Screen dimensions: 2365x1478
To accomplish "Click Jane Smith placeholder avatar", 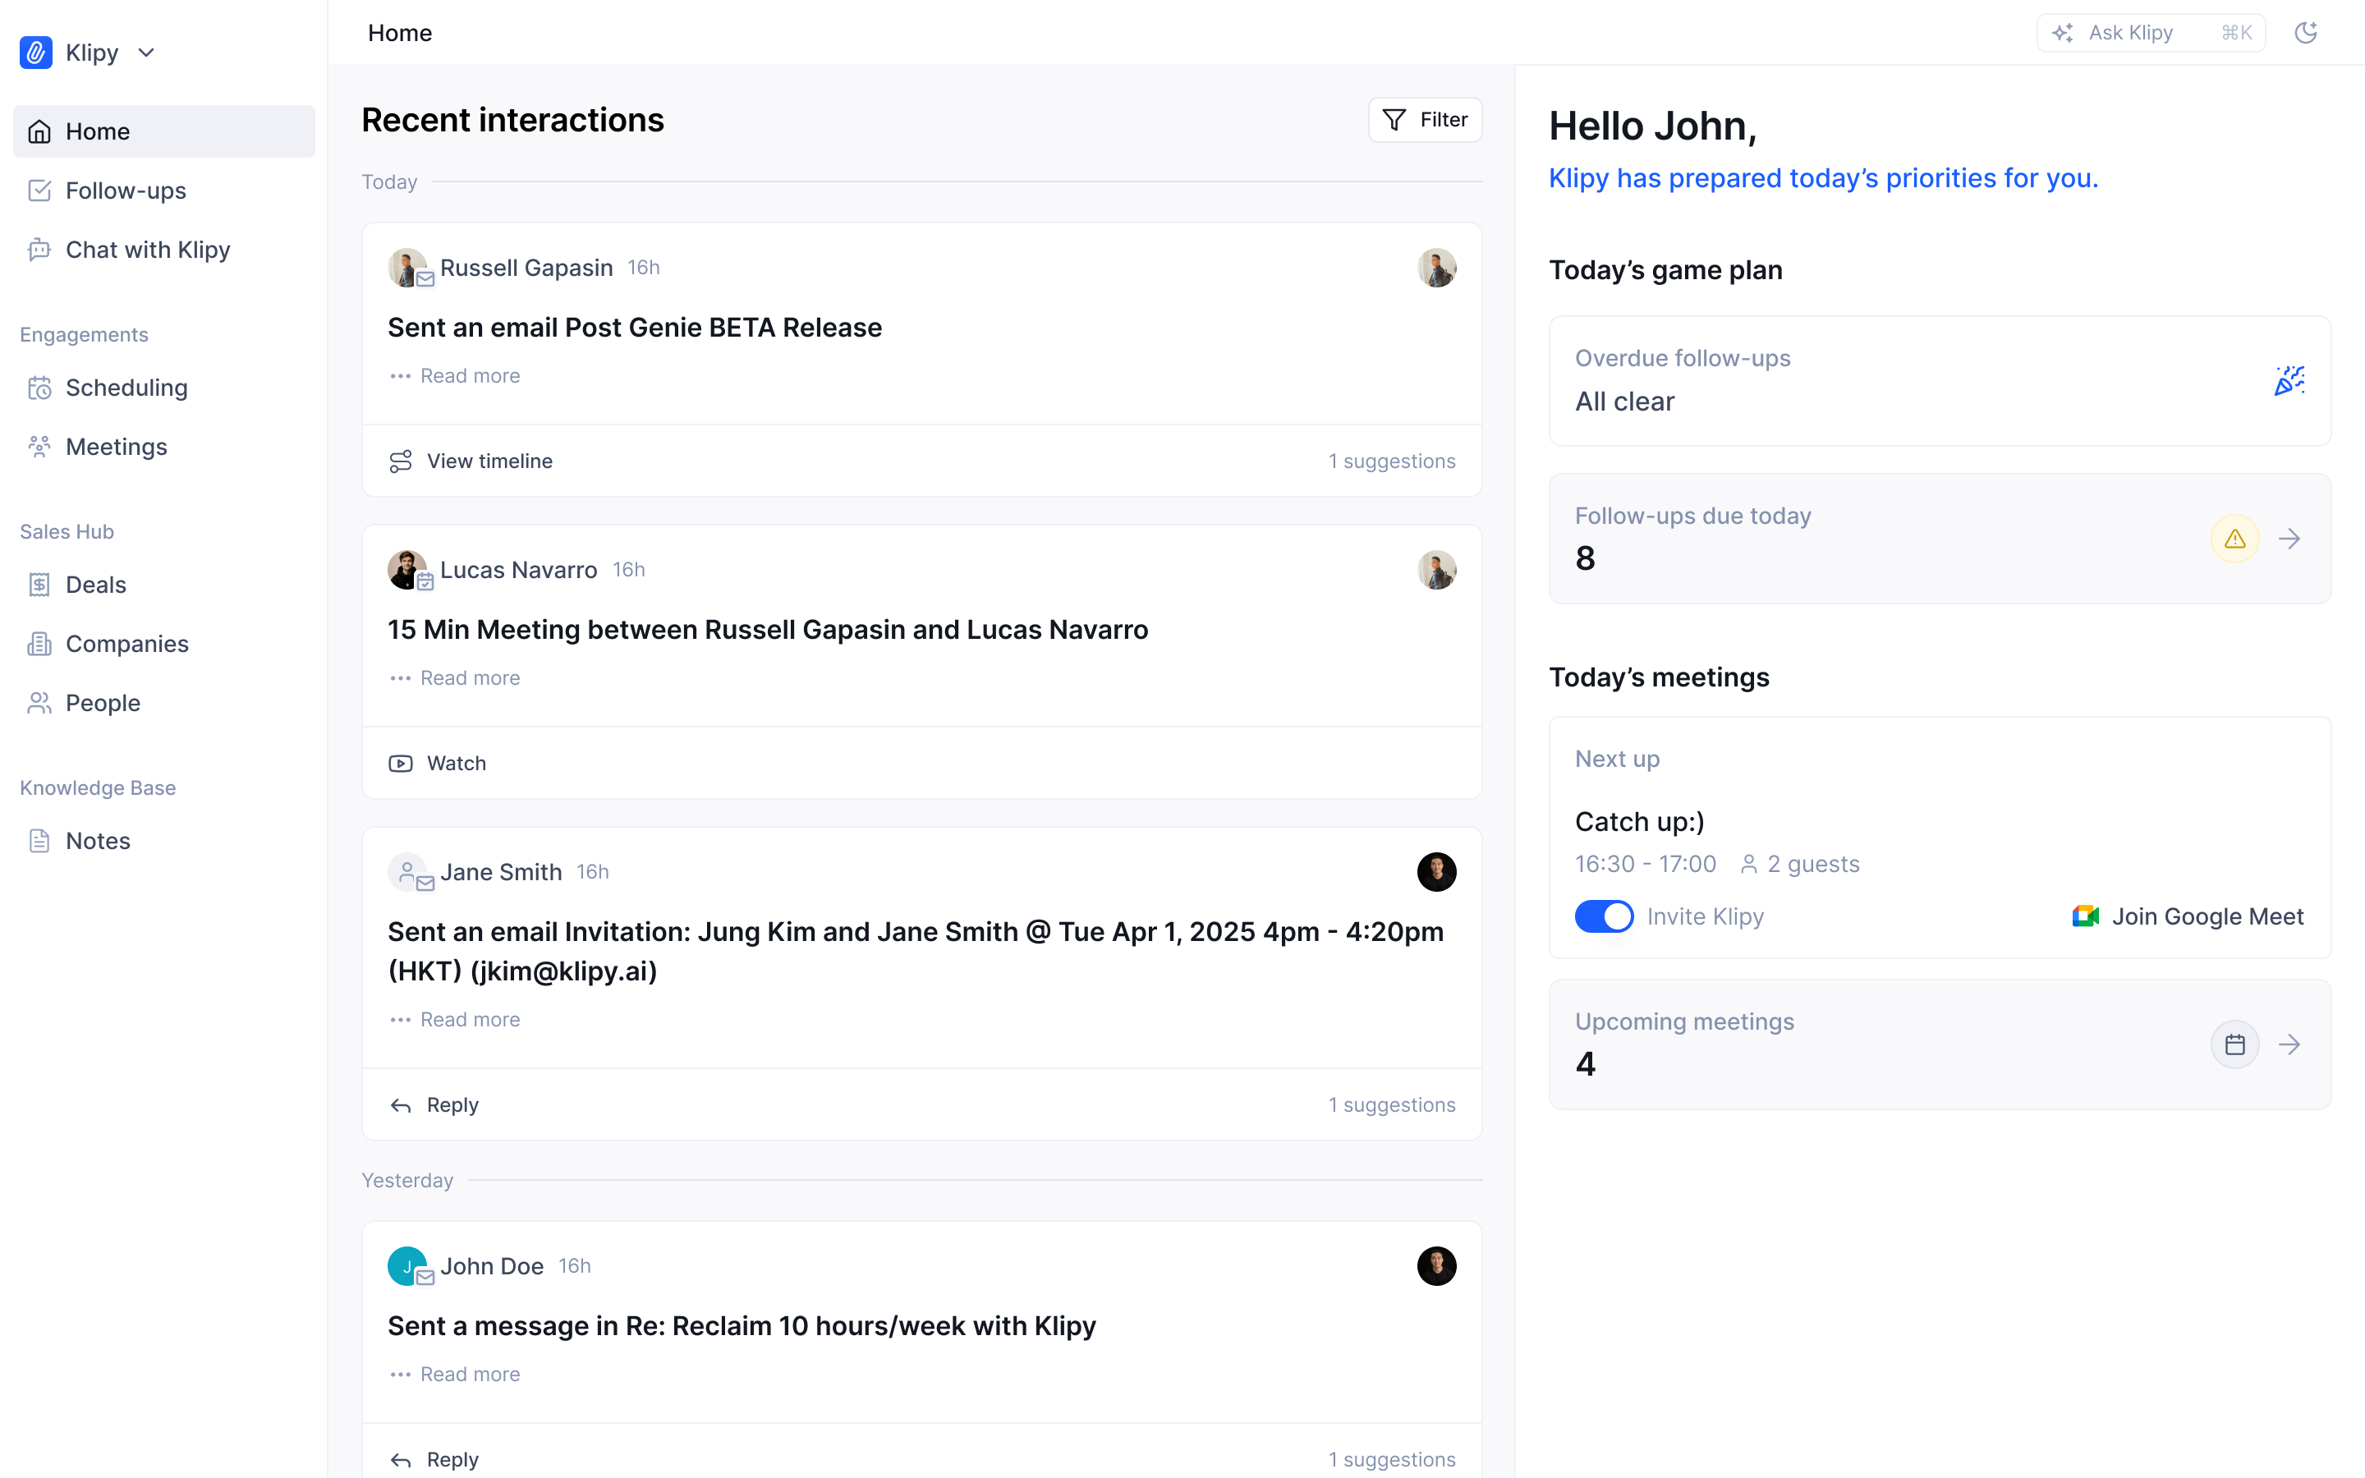I will (x=406, y=871).
